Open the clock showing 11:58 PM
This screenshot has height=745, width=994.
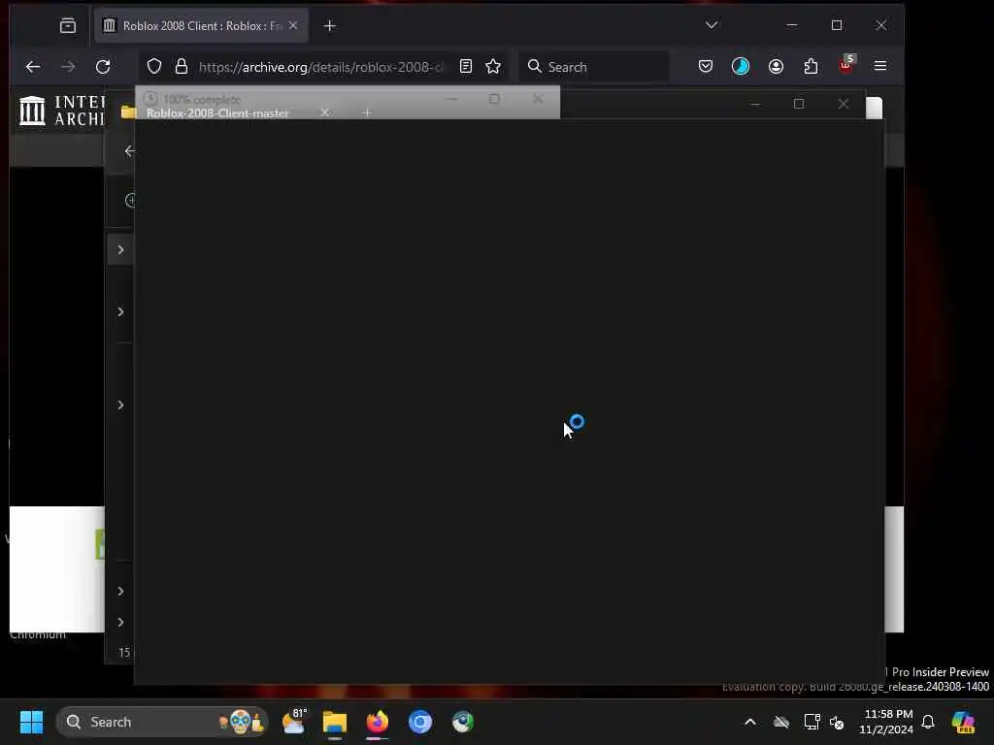coord(887,722)
